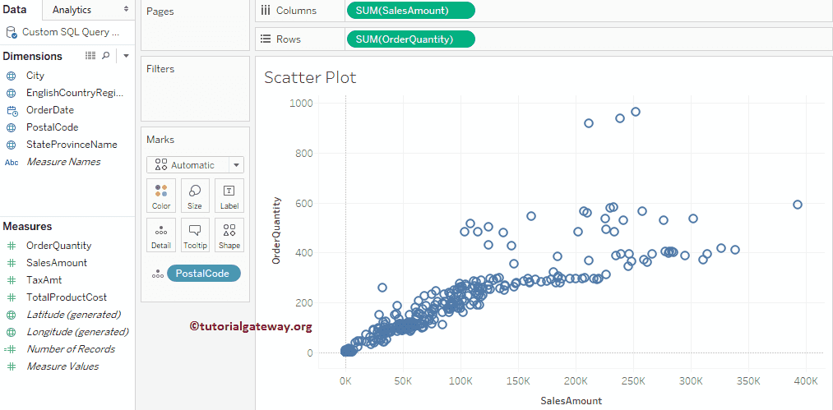Click the SUM(OrderQuantity) pill on Rows

tap(410, 39)
